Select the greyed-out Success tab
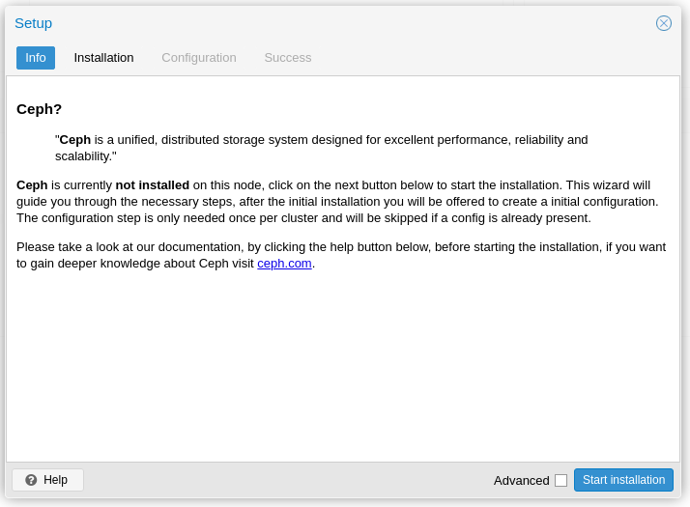Image resolution: width=690 pixels, height=507 pixels. tap(288, 58)
